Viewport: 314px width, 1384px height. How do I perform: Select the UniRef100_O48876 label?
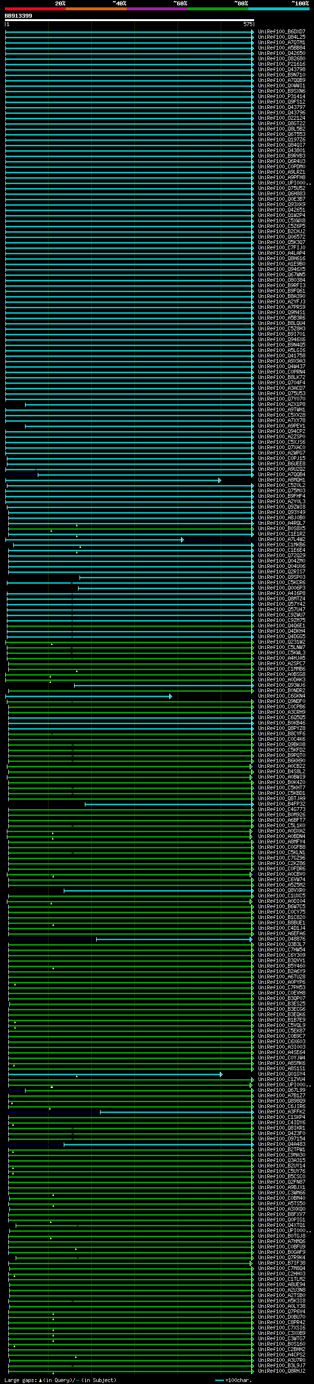[x=282, y=939]
